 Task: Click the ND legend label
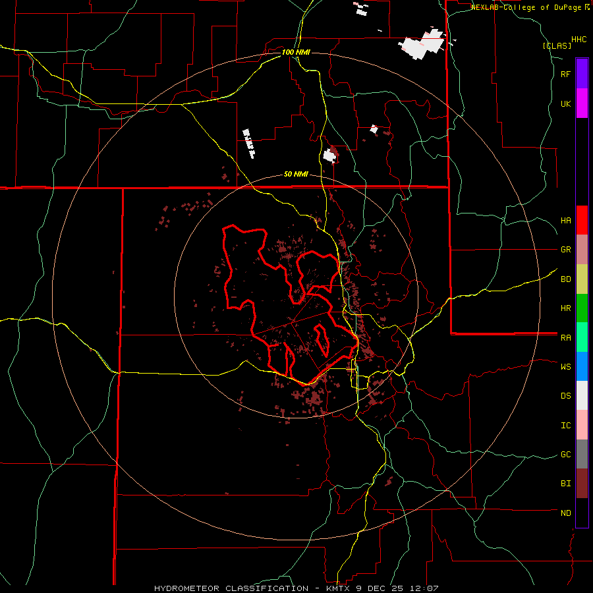pyautogui.click(x=566, y=513)
